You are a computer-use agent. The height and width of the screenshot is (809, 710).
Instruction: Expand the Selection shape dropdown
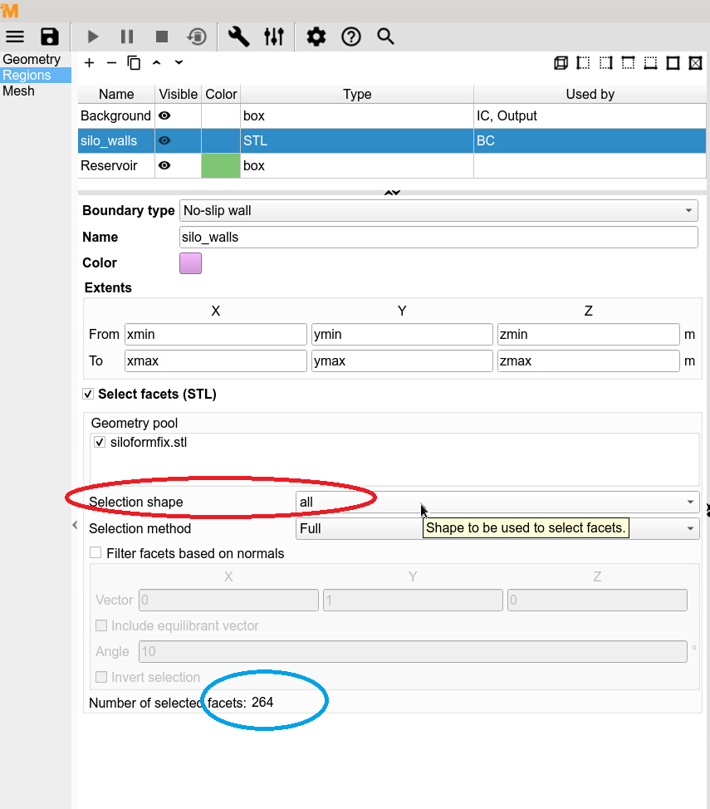point(497,503)
